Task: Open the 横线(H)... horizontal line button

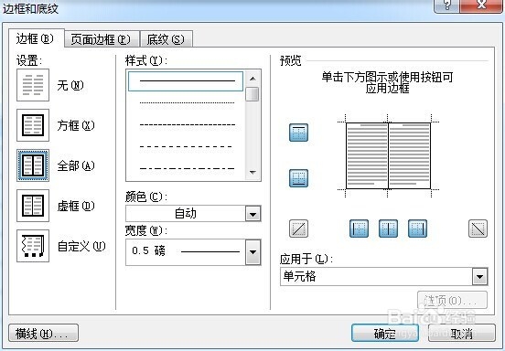Action: tap(44, 334)
